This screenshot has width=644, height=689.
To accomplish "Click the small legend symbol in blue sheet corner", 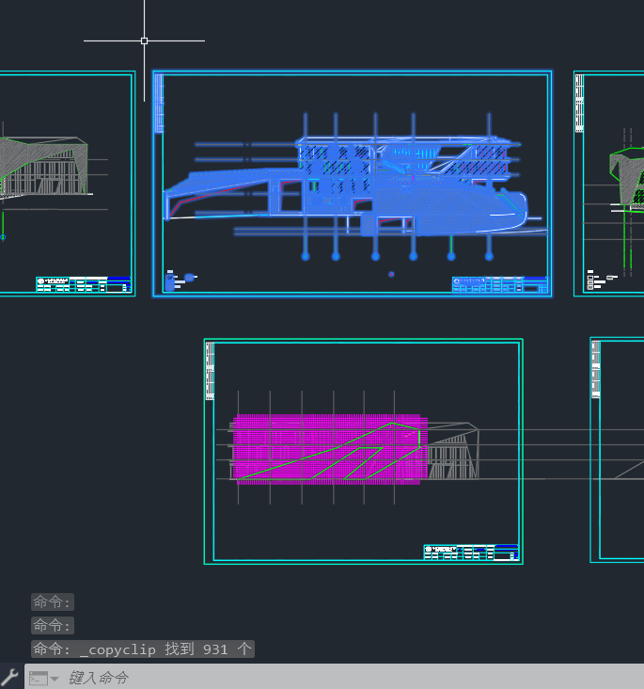I will pos(190,278).
